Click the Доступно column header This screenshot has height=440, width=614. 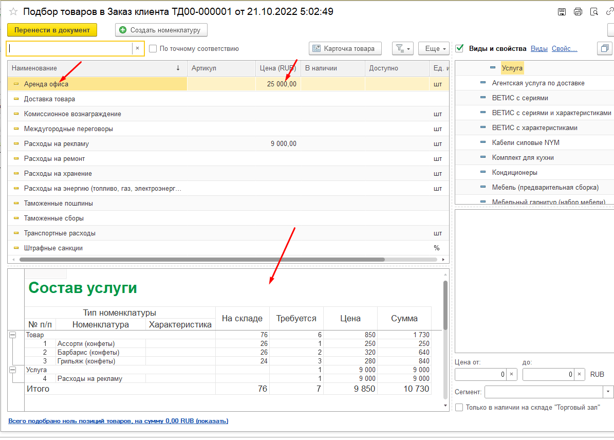(x=397, y=68)
